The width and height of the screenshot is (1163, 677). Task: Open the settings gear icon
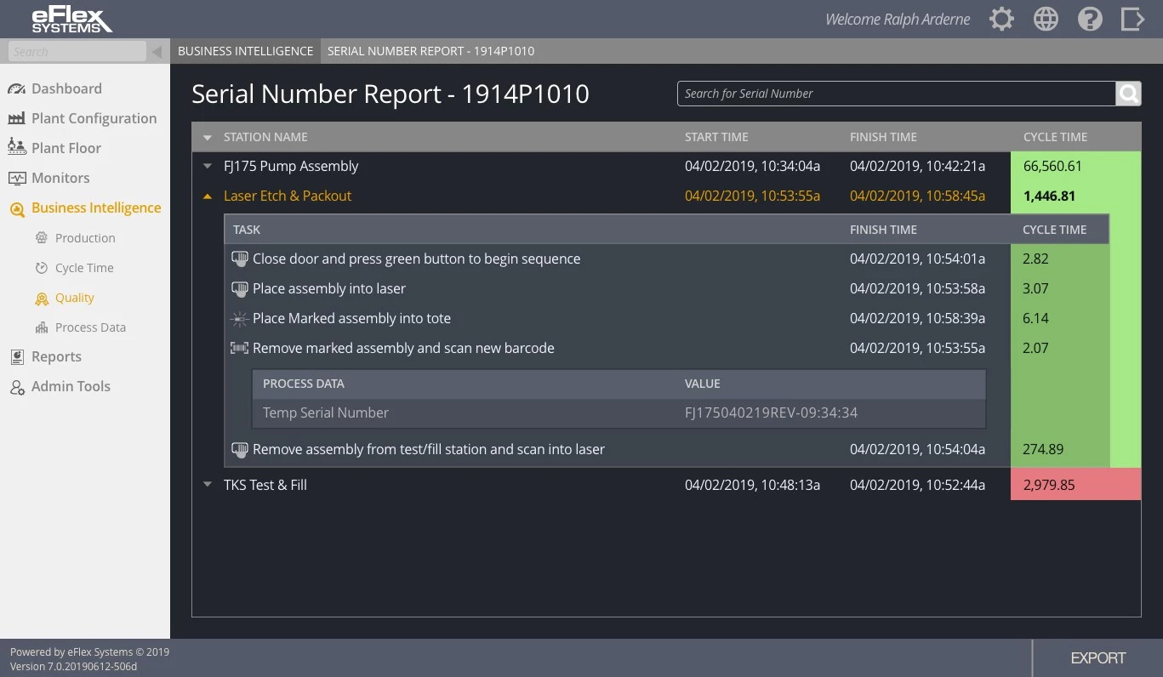click(1001, 20)
